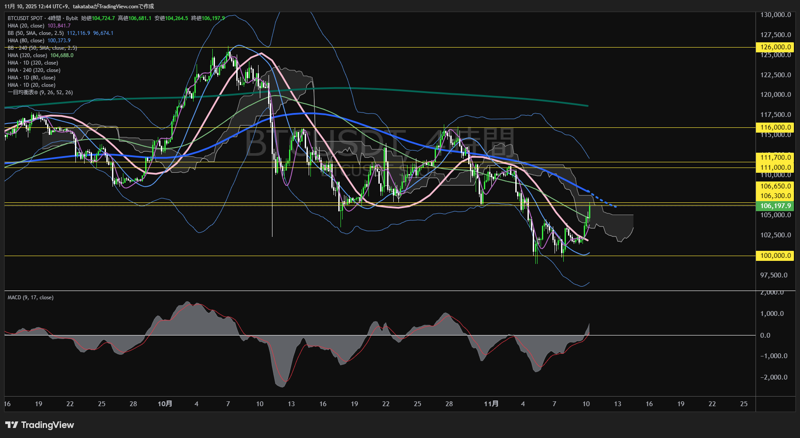Select the 116,000.0 horizontal line price tag
800x438 pixels.
click(775, 127)
